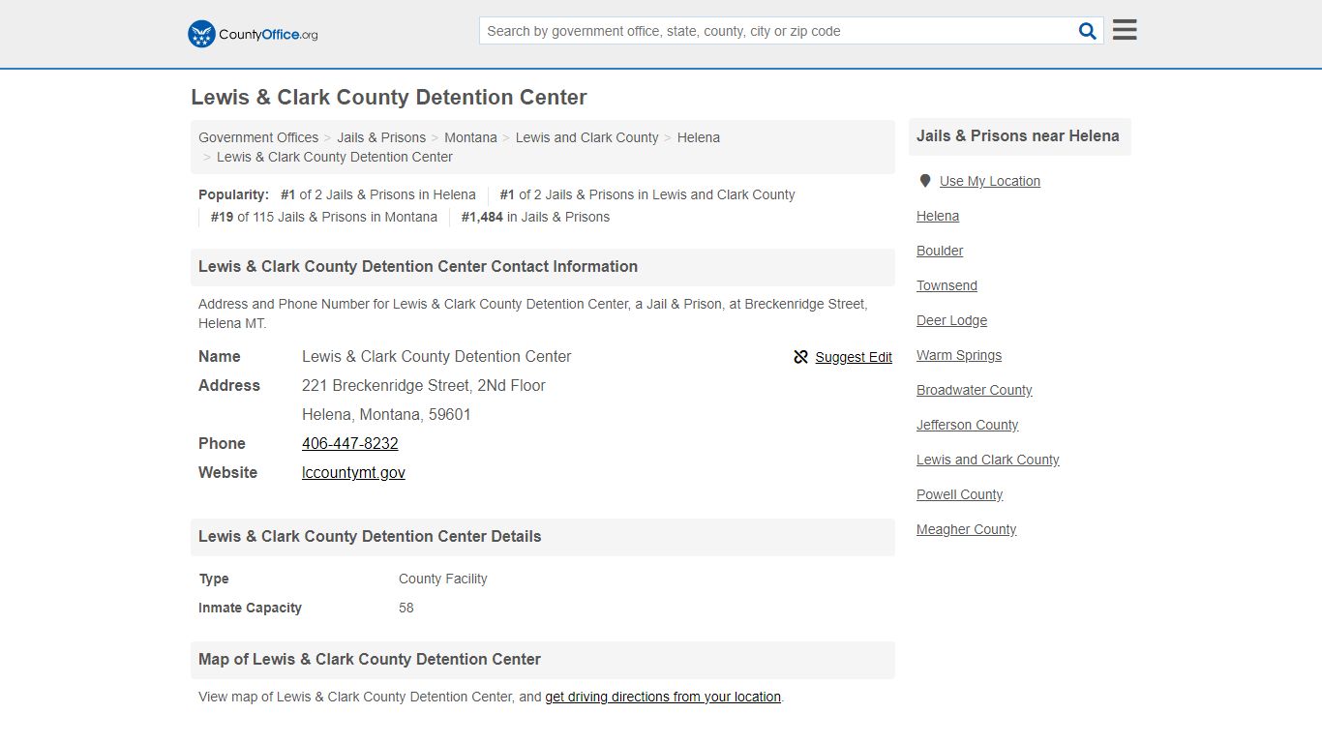Open Deer Lodge jails link
This screenshot has width=1322, height=743.
coord(952,320)
